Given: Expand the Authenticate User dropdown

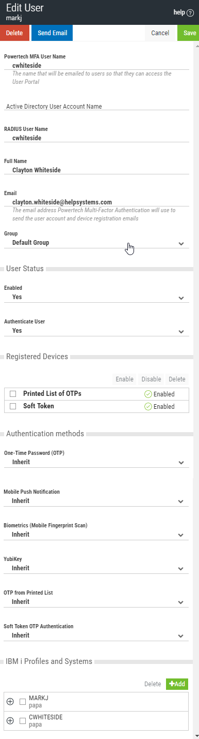Looking at the screenshot, I should tap(96, 331).
